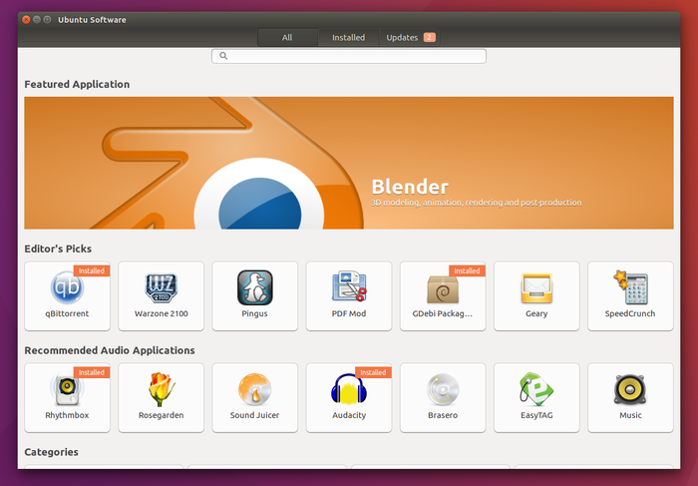Click the EasyTAG name label
Viewport: 698px width, 486px height.
536,415
